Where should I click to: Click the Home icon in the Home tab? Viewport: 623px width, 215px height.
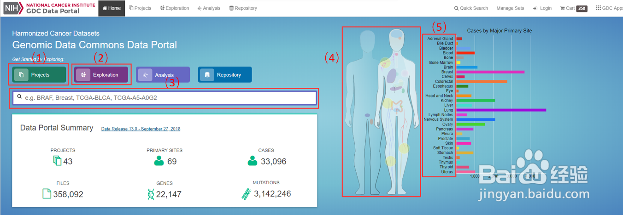105,8
